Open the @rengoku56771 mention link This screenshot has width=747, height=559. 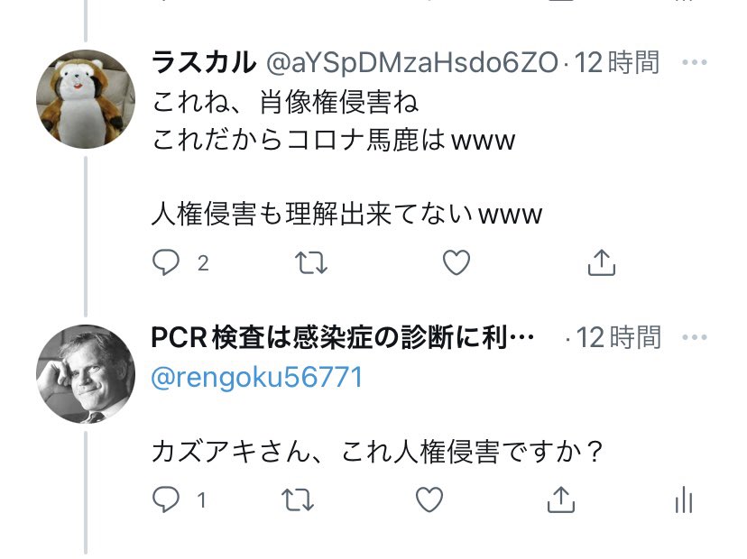pyautogui.click(x=257, y=377)
